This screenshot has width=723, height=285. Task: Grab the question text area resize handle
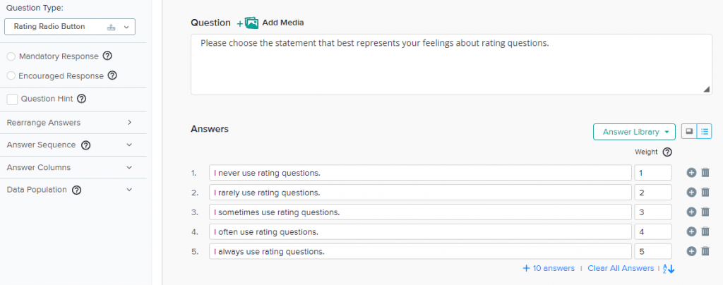coord(707,90)
